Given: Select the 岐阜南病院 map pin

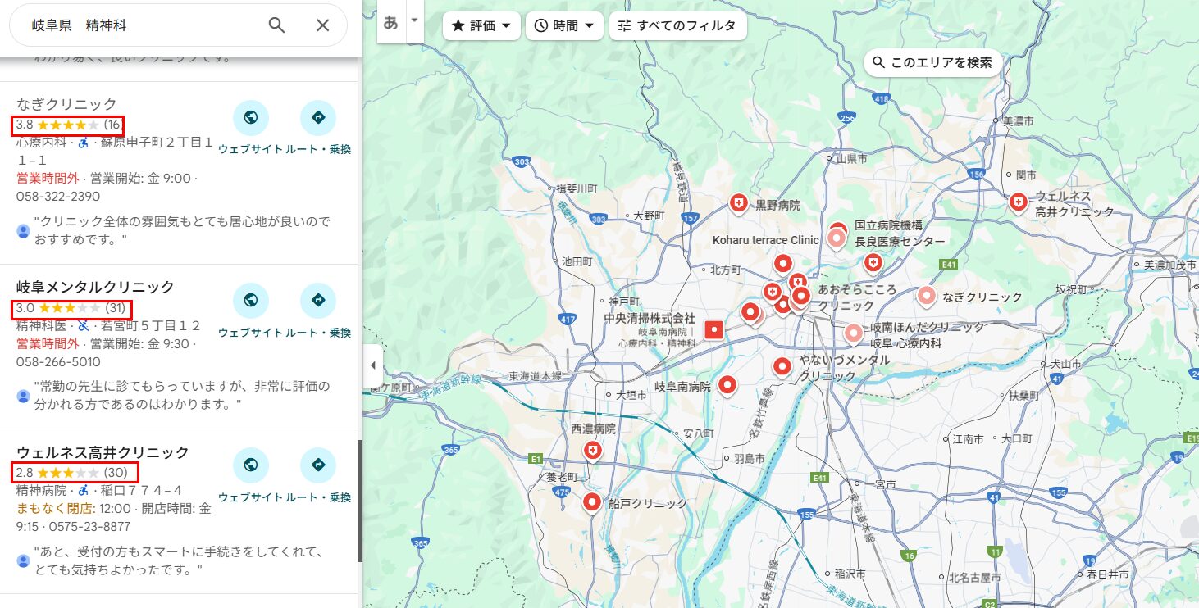Looking at the screenshot, I should (x=727, y=385).
